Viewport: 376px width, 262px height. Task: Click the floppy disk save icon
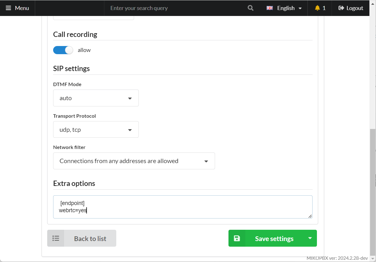click(x=237, y=239)
